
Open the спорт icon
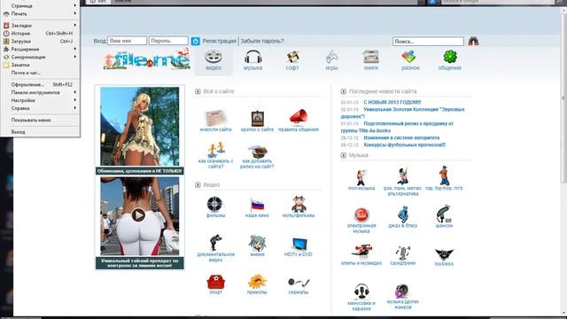216,282
